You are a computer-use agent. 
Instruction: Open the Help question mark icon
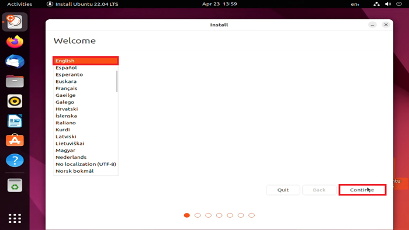pyautogui.click(x=15, y=160)
